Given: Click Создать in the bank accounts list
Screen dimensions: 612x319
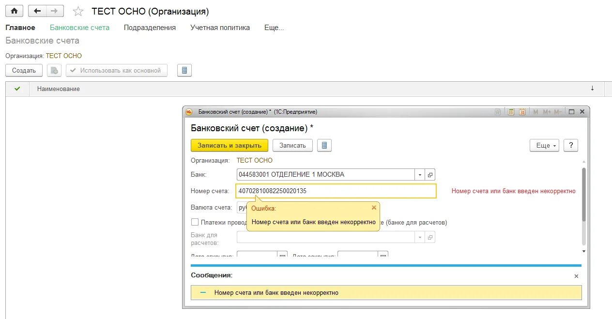Looking at the screenshot, I should coord(24,70).
